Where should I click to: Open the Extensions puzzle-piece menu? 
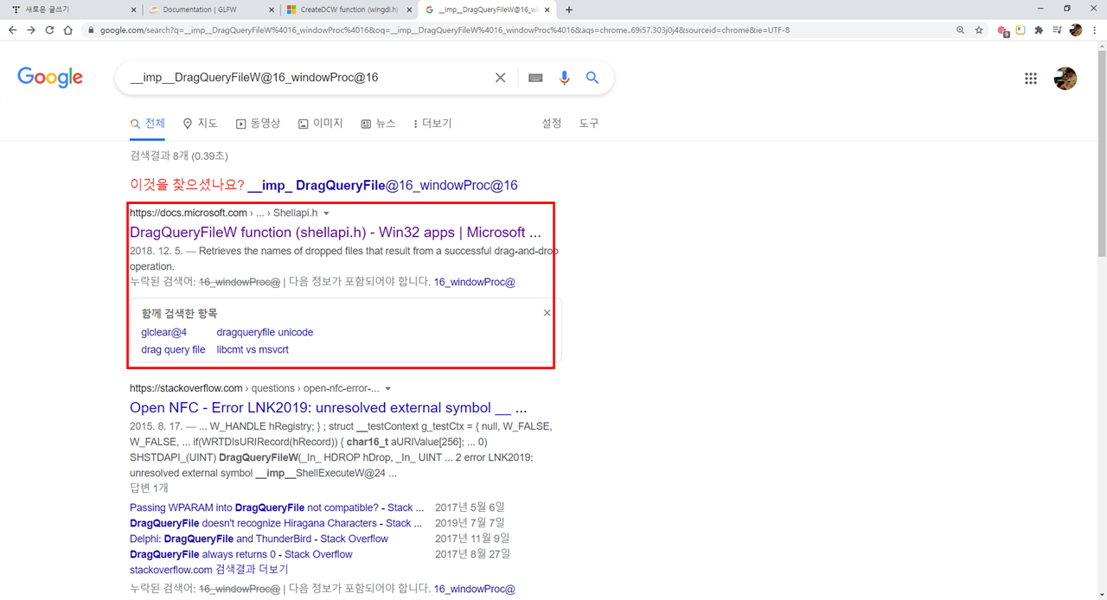coord(1039,29)
